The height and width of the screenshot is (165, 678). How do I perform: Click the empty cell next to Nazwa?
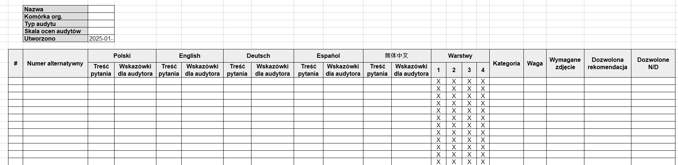coord(101,9)
